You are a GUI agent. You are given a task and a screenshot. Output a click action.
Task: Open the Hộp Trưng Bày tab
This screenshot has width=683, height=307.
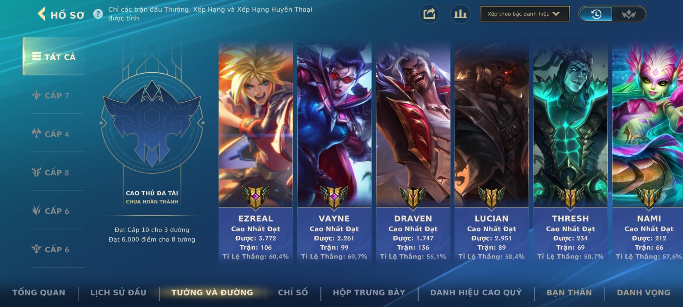(369, 293)
